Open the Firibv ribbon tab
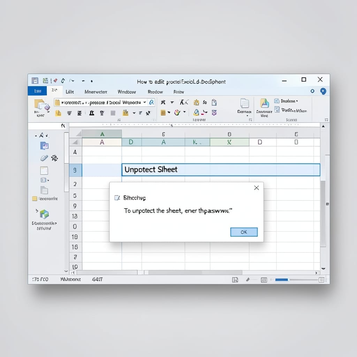Image resolution: width=357 pixels, height=357 pixels. [x=178, y=92]
